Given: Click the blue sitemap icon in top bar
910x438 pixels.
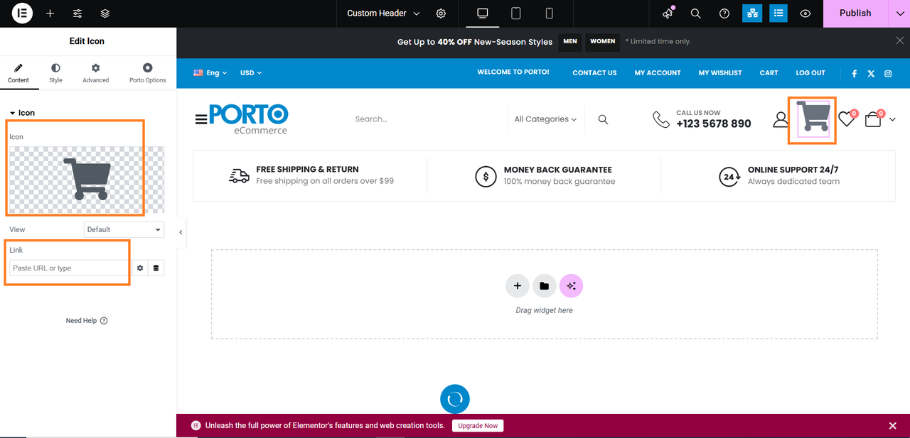Looking at the screenshot, I should pyautogui.click(x=751, y=13).
